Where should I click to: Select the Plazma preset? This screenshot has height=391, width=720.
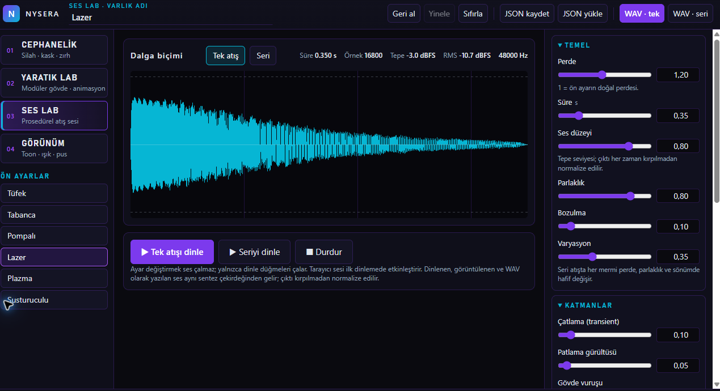pyautogui.click(x=54, y=278)
